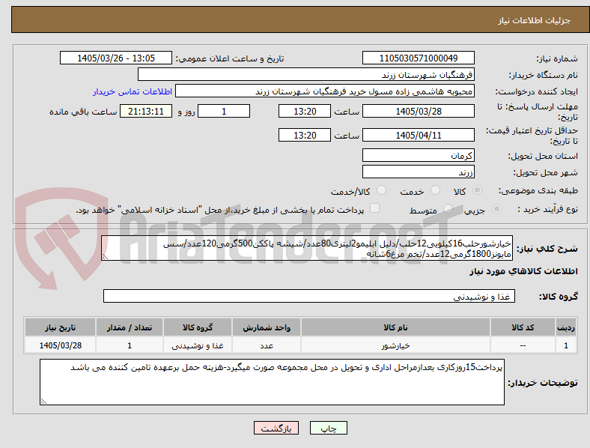The width and height of the screenshot is (590, 448).
Task: Click the گروه کالا field غذا و نوشیدنی
Action: click(x=309, y=296)
